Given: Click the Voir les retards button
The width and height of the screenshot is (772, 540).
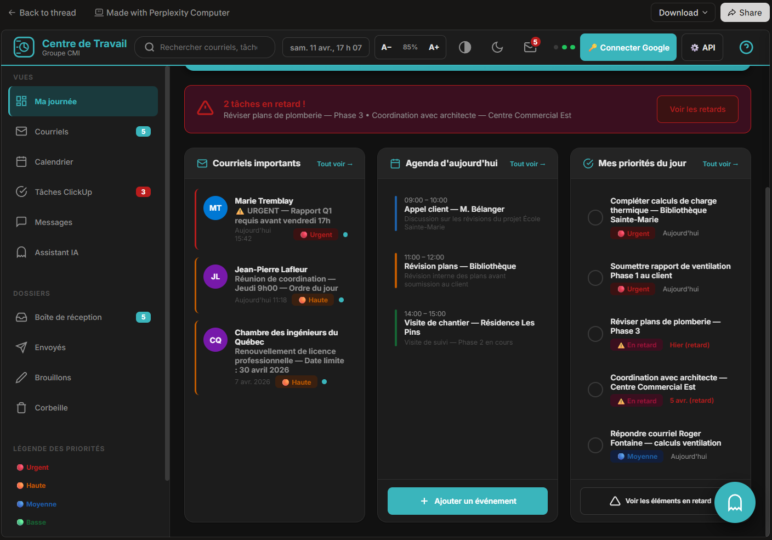Looking at the screenshot, I should (697, 109).
